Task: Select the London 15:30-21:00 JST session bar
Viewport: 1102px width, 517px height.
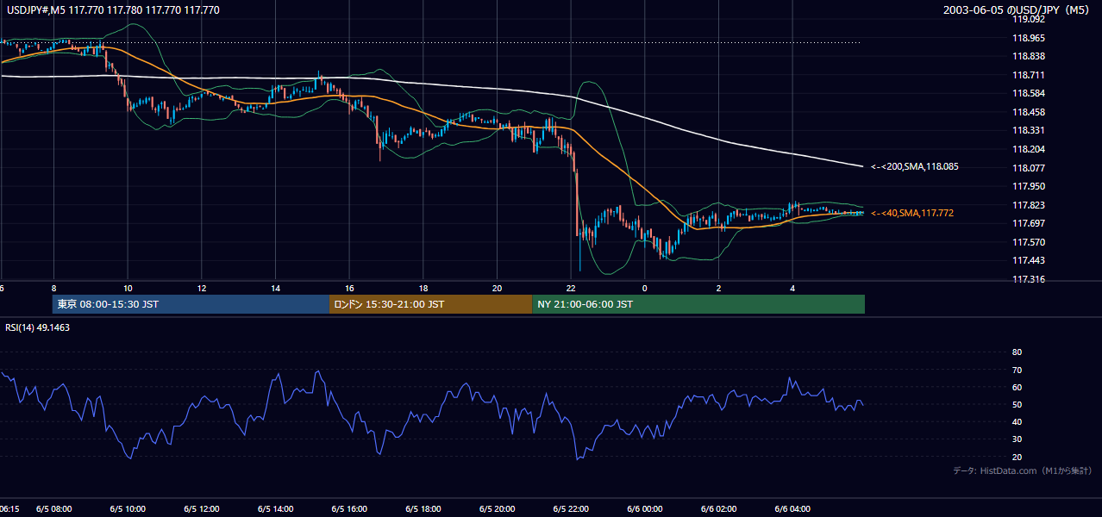Action: tap(430, 304)
